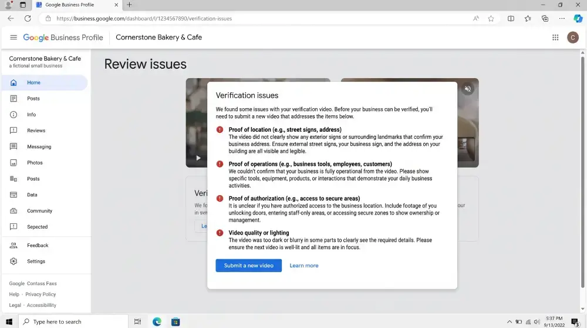Close the Google Business Profile tab

tap(116, 5)
